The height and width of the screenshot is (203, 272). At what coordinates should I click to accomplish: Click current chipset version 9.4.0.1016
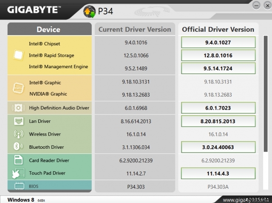[x=136, y=42]
